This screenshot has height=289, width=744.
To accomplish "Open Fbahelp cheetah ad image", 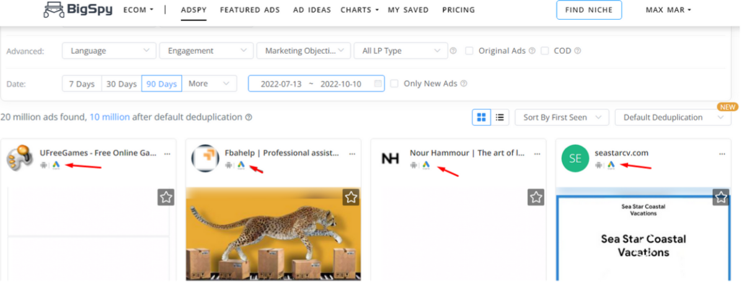I will [x=273, y=234].
